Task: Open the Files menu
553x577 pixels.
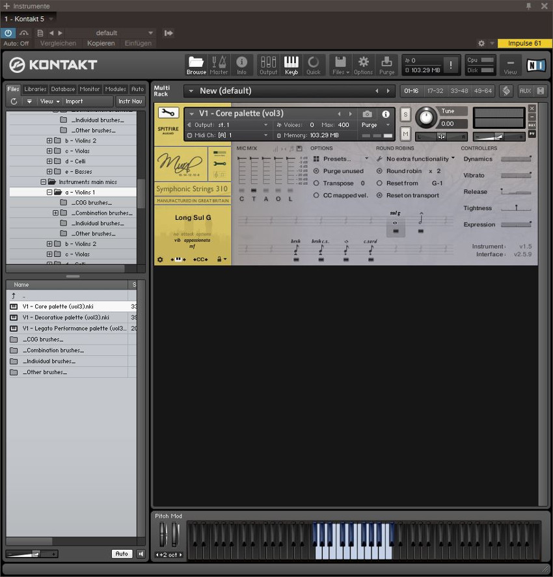Action: pos(340,66)
